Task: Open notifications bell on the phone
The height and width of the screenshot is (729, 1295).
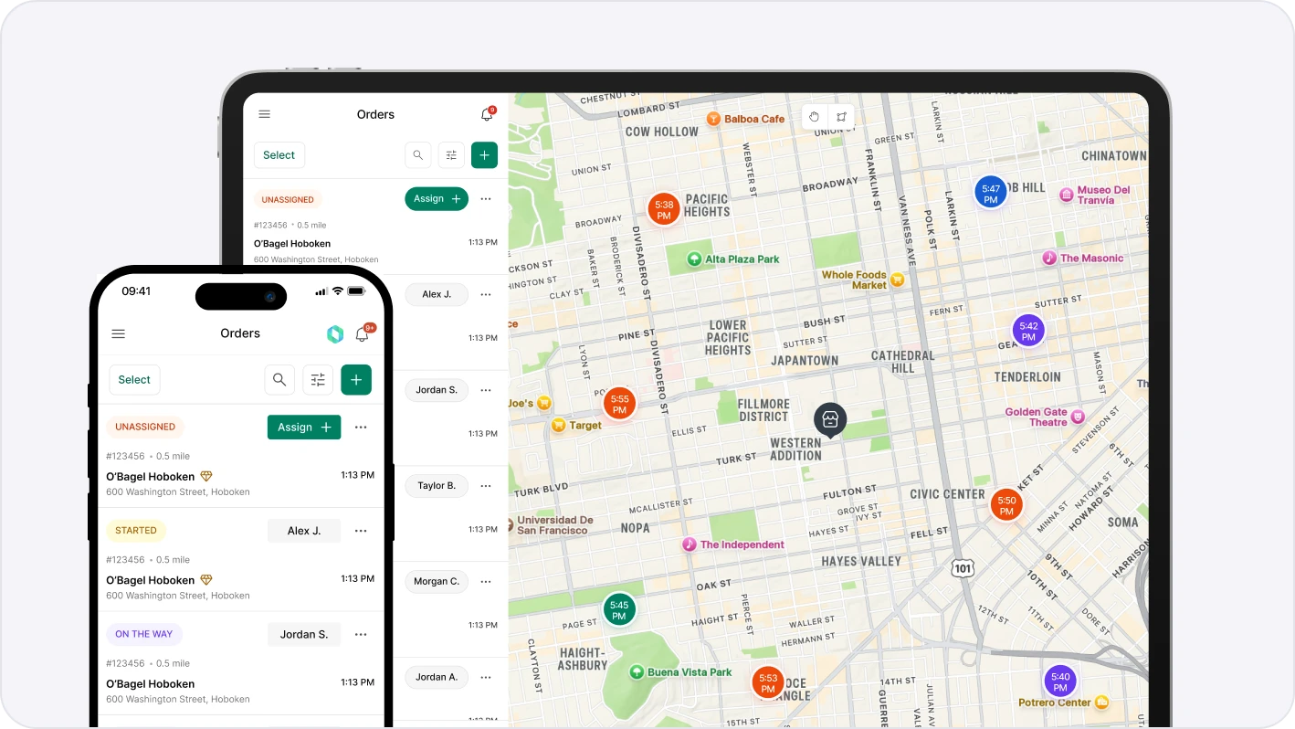Action: [x=363, y=333]
